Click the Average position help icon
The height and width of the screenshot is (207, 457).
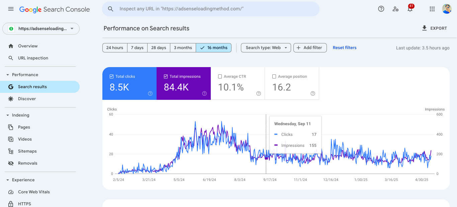coord(313,93)
